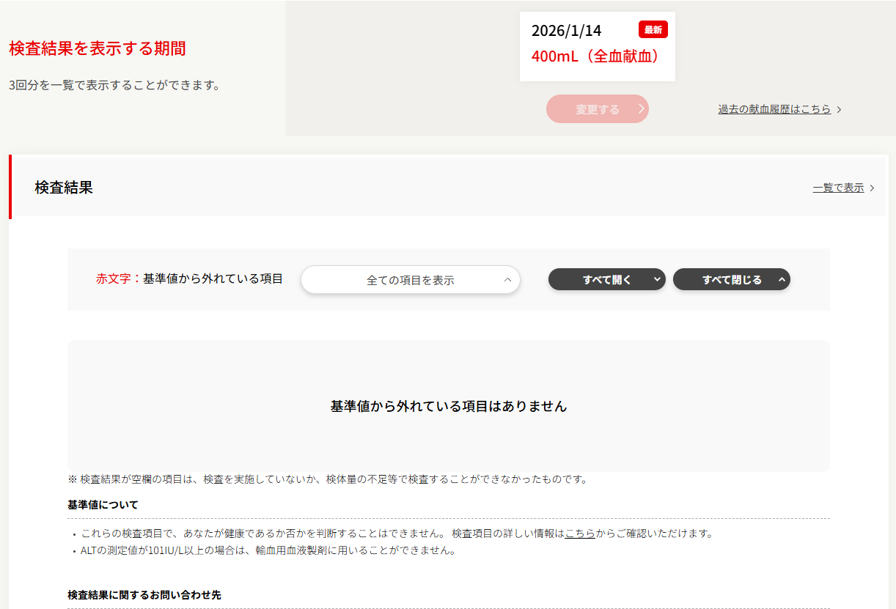The width and height of the screenshot is (896, 609).
Task: Click the arrow icon inside 変更する button
Action: point(641,109)
